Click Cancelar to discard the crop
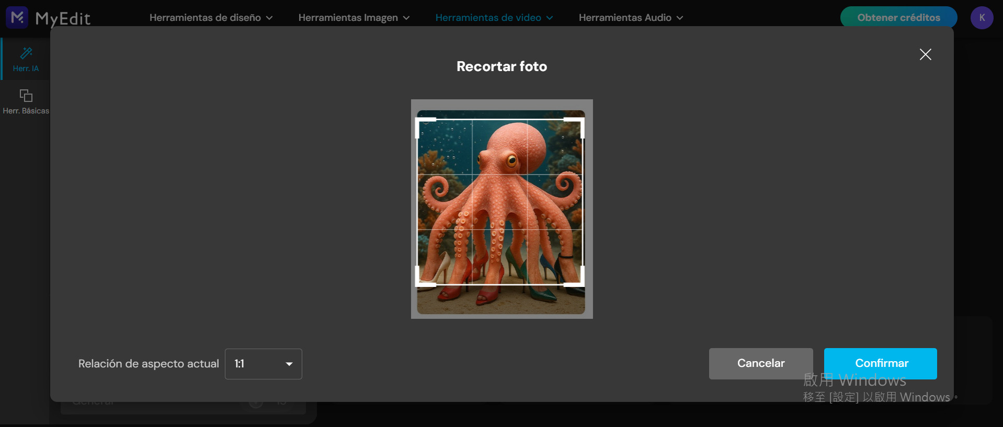The width and height of the screenshot is (1003, 427). pos(761,363)
